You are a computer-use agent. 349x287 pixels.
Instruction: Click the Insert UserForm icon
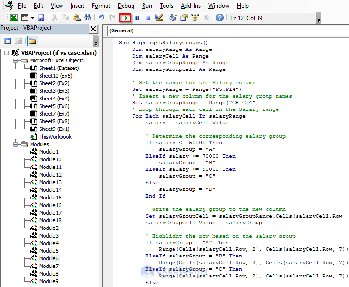[25, 18]
